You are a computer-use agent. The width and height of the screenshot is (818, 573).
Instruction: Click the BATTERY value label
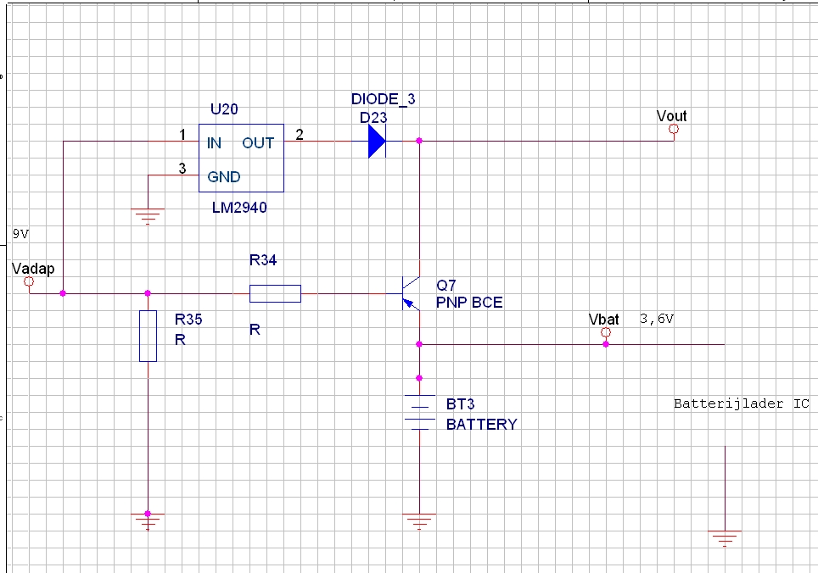coord(481,424)
